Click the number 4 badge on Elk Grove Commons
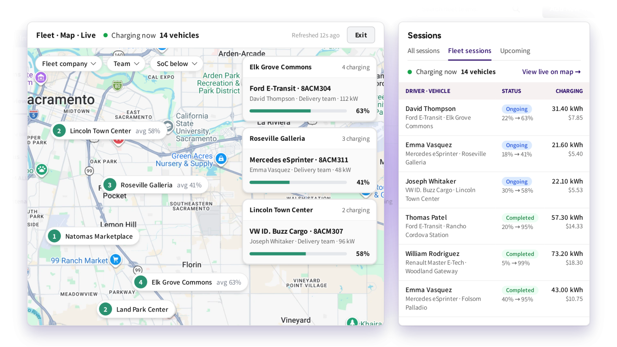The width and height of the screenshot is (617, 347). (x=141, y=282)
